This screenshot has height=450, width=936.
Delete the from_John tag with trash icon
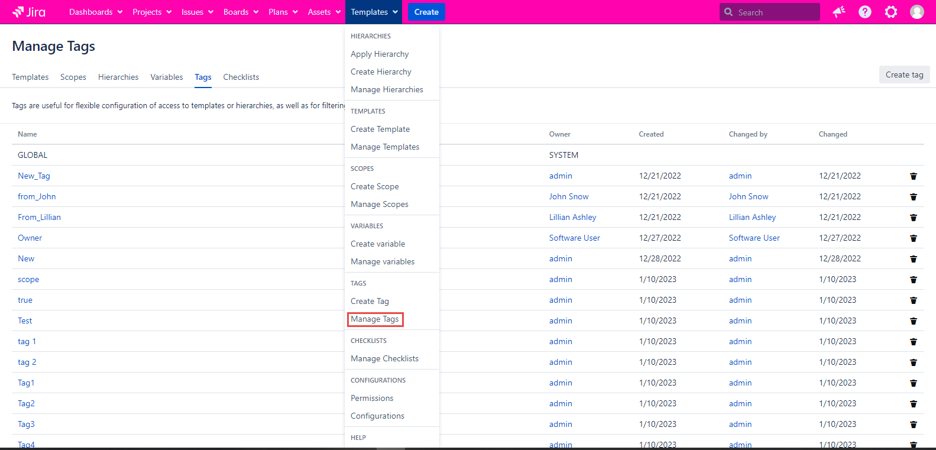(913, 197)
